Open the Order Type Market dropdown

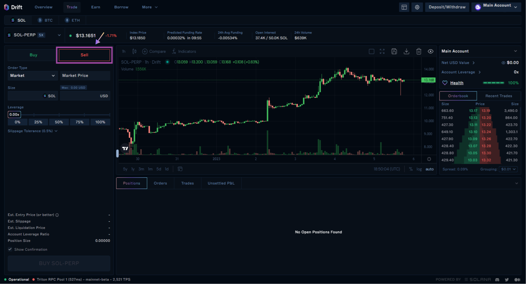32,75
